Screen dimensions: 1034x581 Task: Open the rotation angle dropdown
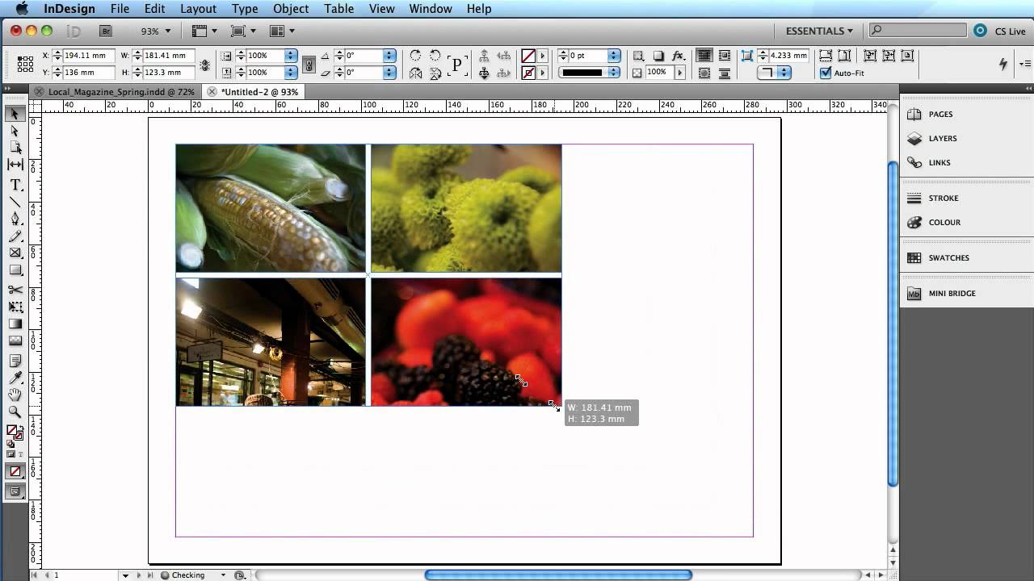pyautogui.click(x=389, y=56)
